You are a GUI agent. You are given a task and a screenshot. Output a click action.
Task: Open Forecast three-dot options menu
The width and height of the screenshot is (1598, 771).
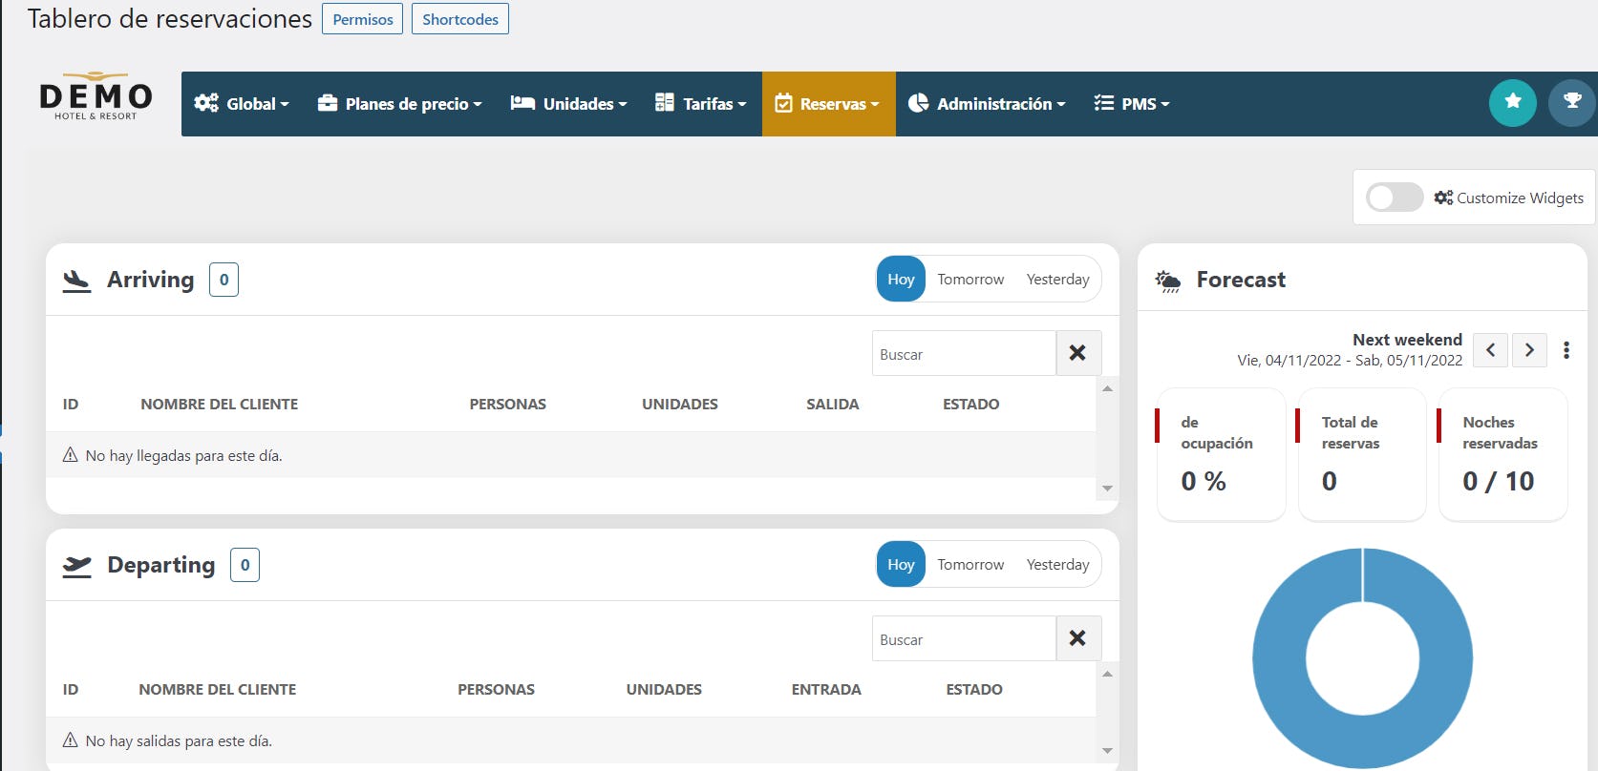(1566, 350)
